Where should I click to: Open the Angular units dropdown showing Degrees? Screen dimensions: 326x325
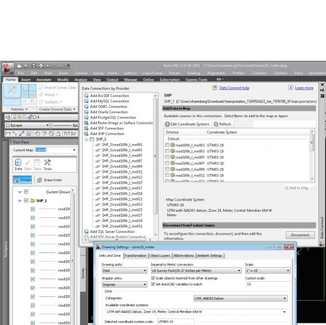pos(125,284)
